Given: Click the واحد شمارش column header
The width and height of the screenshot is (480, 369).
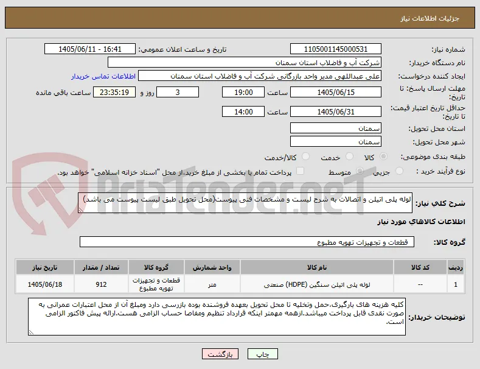Looking at the screenshot, I should pos(212,267).
